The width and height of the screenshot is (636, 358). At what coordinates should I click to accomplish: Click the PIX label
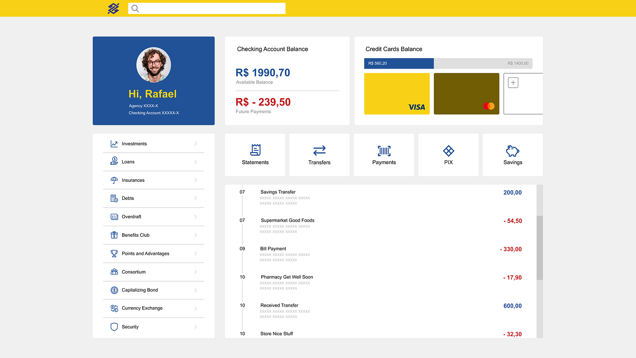click(448, 162)
